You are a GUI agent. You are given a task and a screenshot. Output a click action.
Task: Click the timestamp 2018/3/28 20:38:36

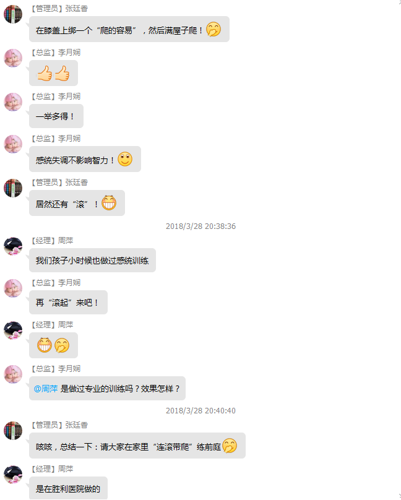[201, 226]
